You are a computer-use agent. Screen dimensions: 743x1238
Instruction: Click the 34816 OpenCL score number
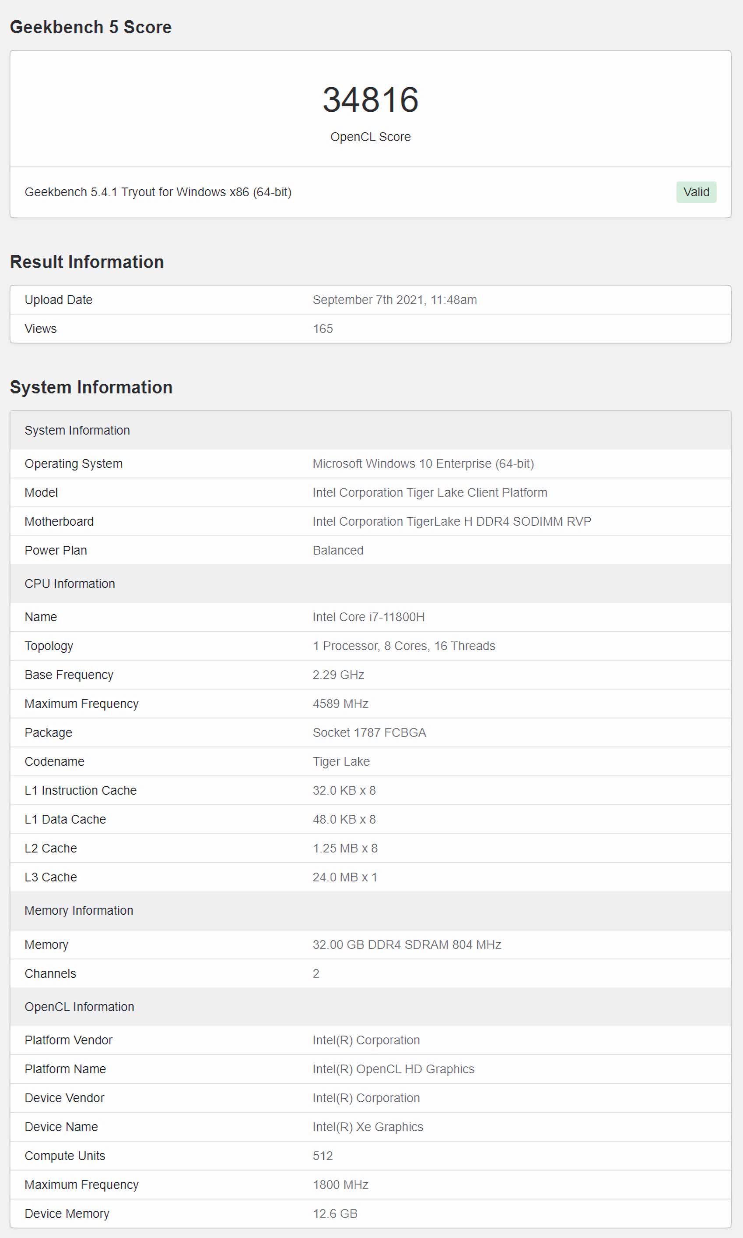pos(371,100)
